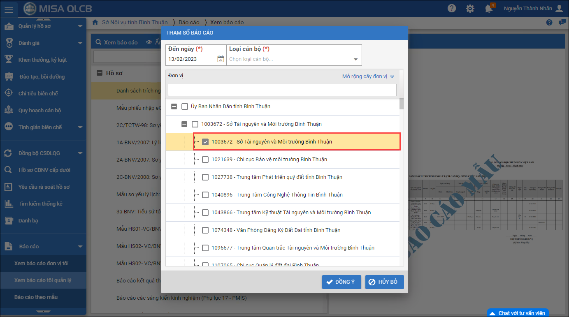Tick Ủy Ban Nhân Dân tỉnh Bình Thuận checkbox

tap(185, 106)
